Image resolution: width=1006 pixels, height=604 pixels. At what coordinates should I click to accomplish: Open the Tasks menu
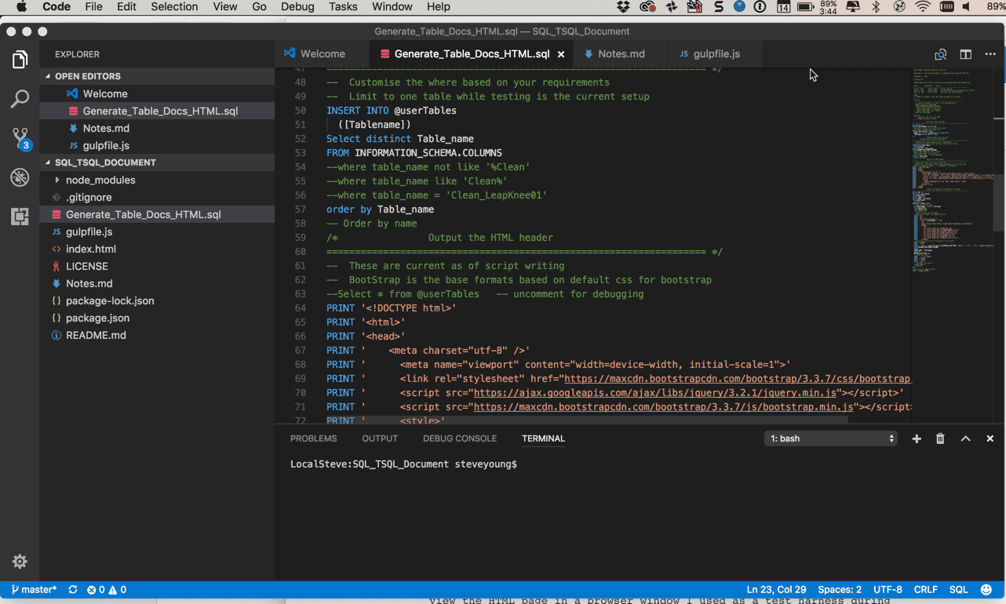tap(343, 7)
